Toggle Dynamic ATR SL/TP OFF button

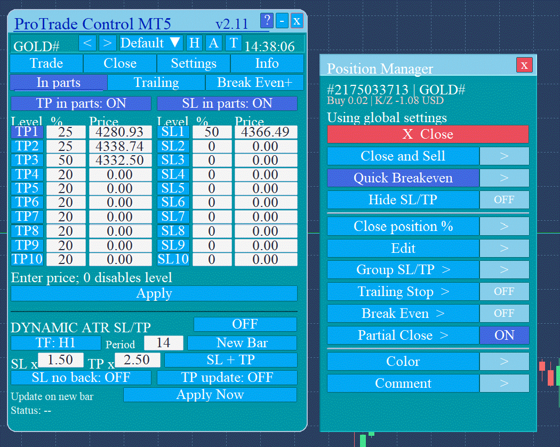tap(245, 324)
